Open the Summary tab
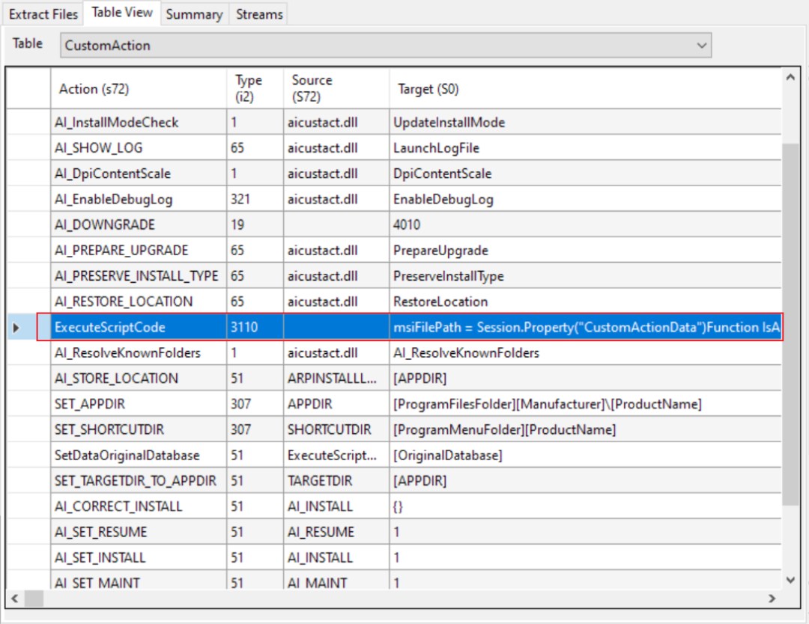The width and height of the screenshot is (809, 624). click(x=195, y=14)
